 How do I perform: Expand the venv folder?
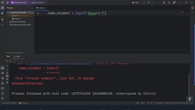click(x=10, y=16)
